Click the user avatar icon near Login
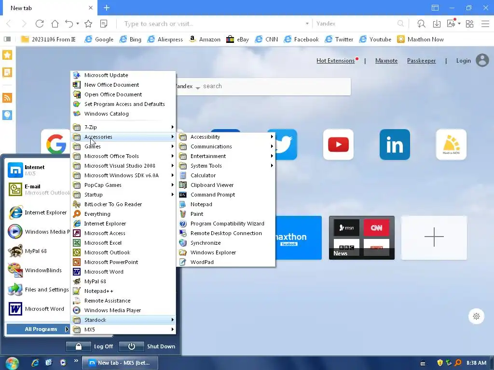This screenshot has width=494, height=370. click(x=482, y=60)
